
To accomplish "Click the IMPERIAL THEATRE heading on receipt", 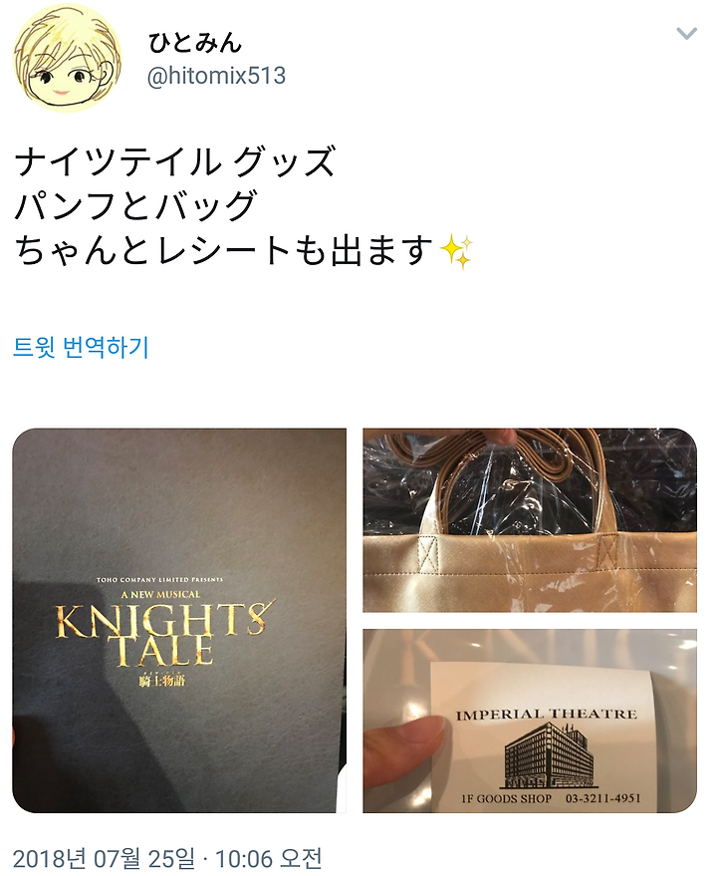I will [x=546, y=714].
